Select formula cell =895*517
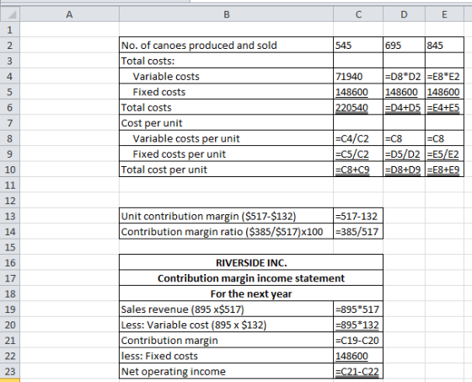Screen dimensions: 472x382 [x=358, y=309]
